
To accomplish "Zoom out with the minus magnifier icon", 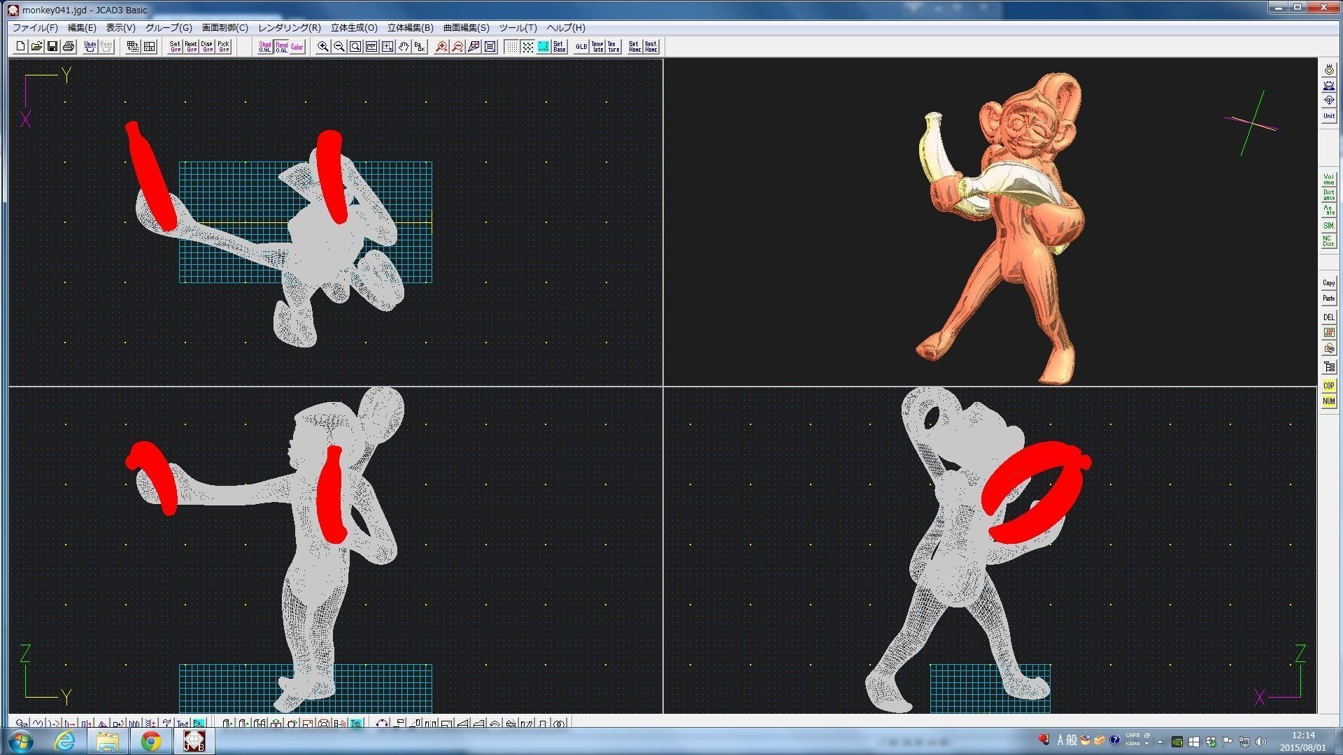I will coord(339,46).
